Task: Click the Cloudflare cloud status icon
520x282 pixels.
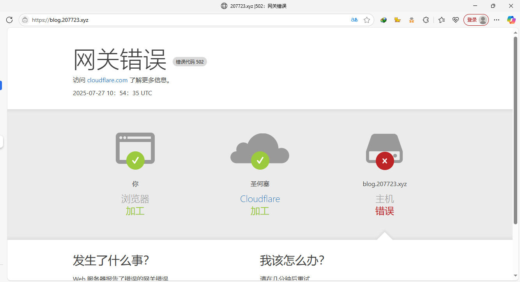Action: click(260, 151)
